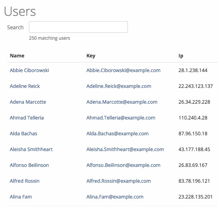
Task: Click the Alfonso.Beilinson@example.com key link
Action: (124, 165)
